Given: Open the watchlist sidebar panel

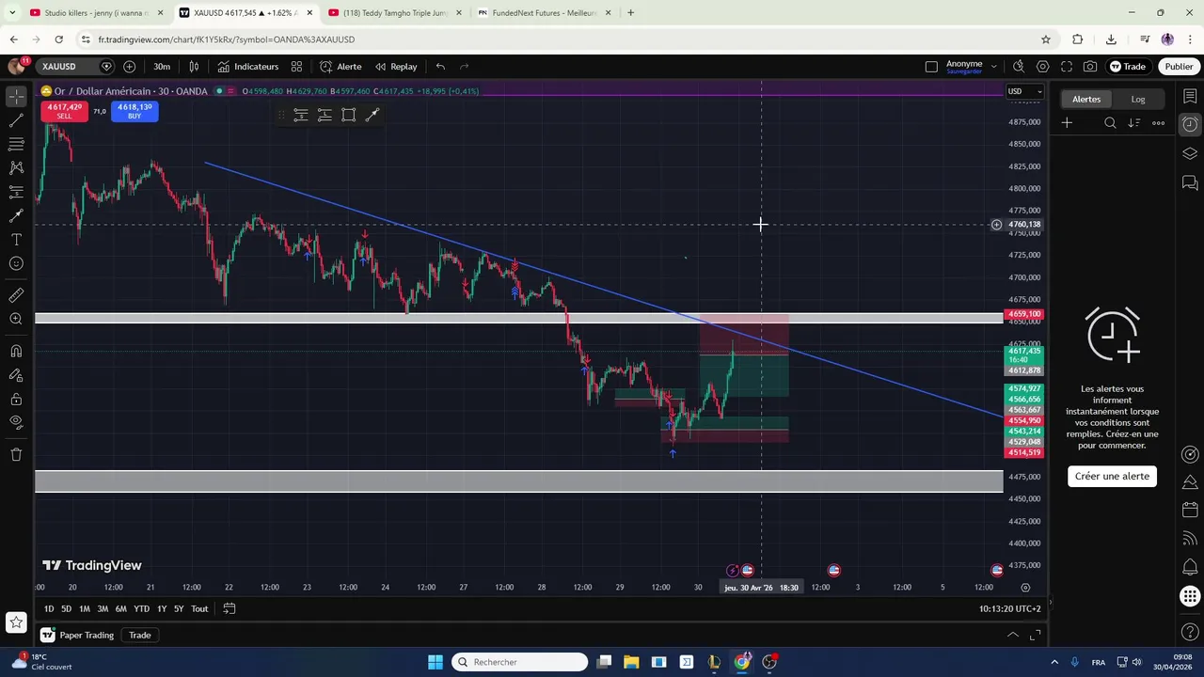Looking at the screenshot, I should [1190, 96].
